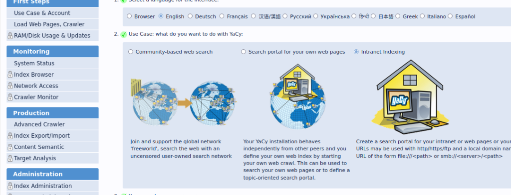Click the 'Join and support the global network' description
This screenshot has width=511, height=195.
pos(181,149)
